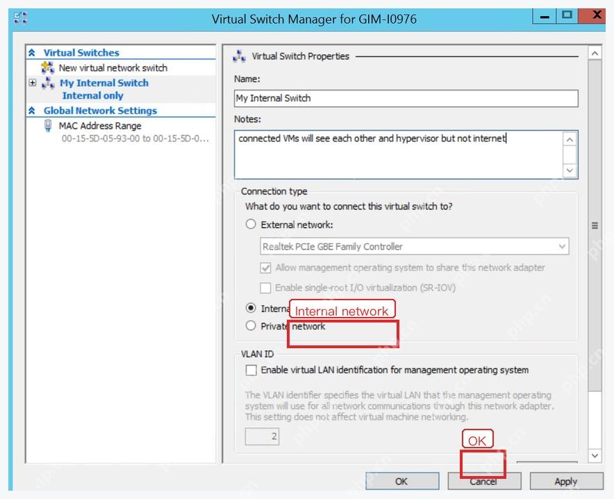Select My Internal Switch in the tree
Screen dimensions: 614x499
(x=104, y=83)
